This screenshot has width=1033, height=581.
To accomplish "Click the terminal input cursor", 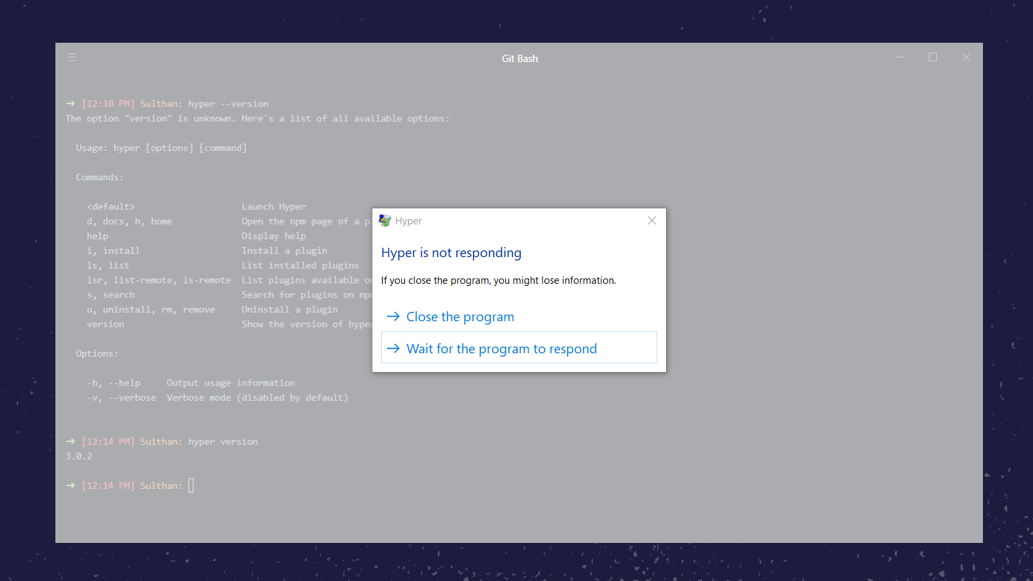I will pos(192,486).
